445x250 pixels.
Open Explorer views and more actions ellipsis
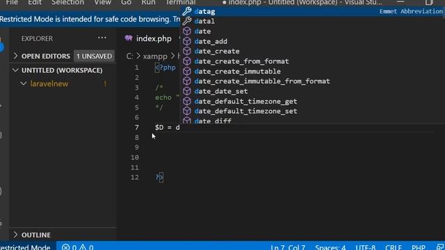tap(102, 37)
